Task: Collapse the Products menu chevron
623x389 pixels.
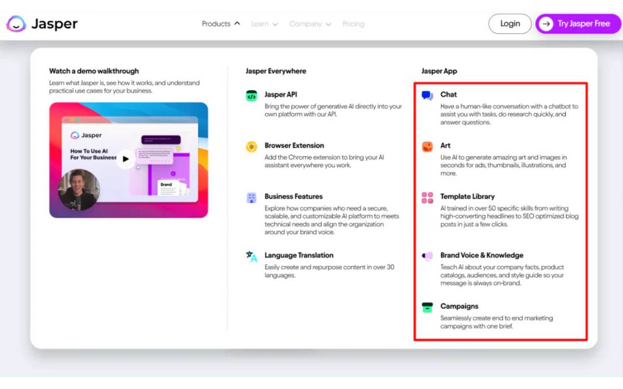Action: click(237, 23)
